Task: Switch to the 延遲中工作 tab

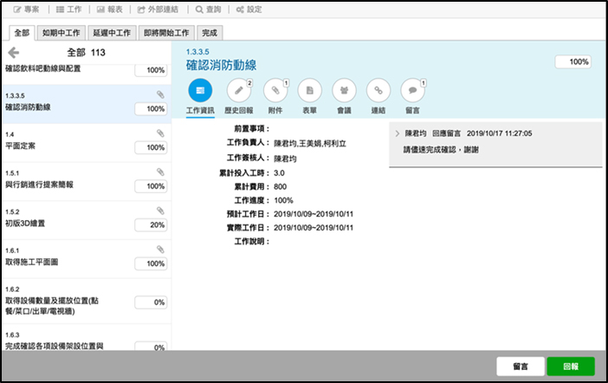Action: tap(111, 33)
